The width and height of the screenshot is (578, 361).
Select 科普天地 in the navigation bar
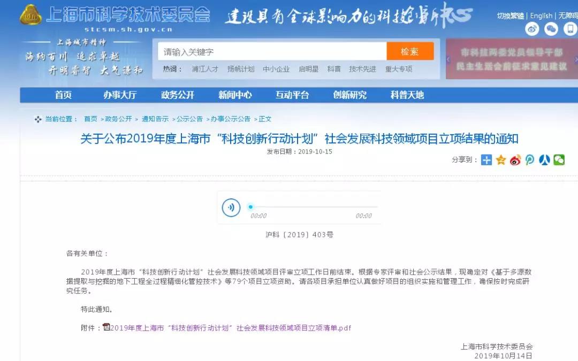[407, 95]
